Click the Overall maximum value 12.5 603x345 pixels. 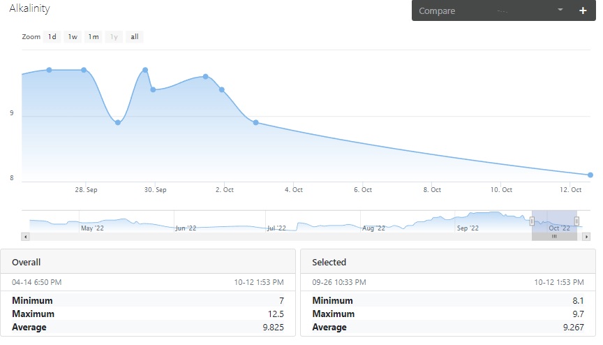pos(276,314)
